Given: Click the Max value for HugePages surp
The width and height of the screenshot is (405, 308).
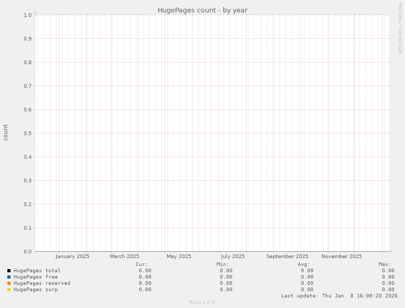Looking at the screenshot, I should coord(388,290).
